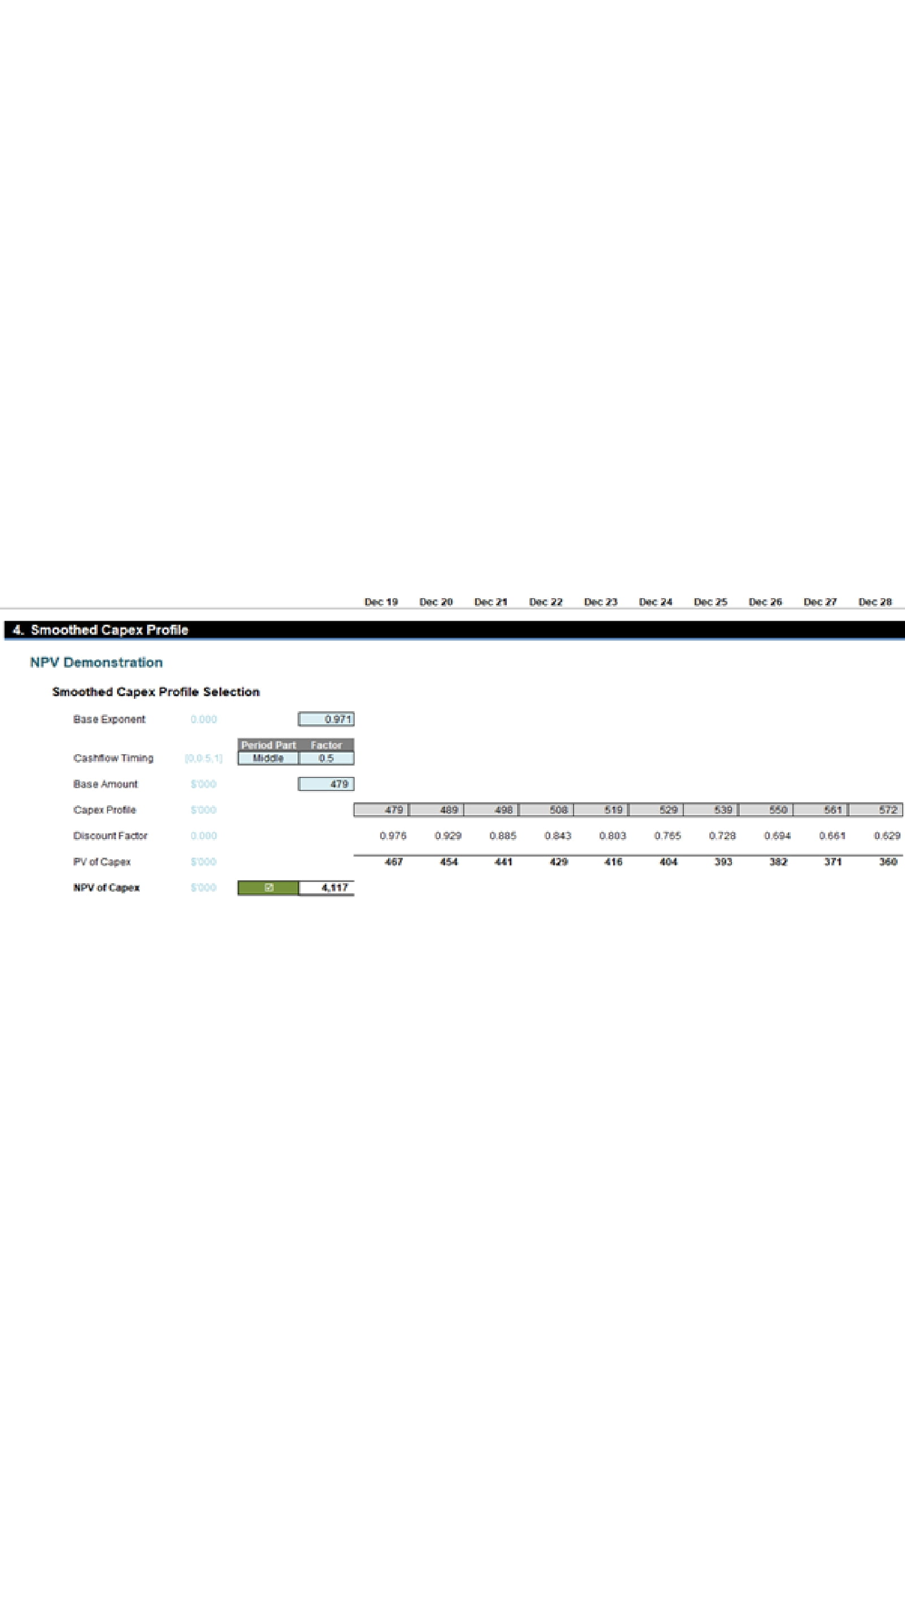Click the Capex Profile cell showing 519
Viewport: 905px width, 1608px height.
[601, 810]
